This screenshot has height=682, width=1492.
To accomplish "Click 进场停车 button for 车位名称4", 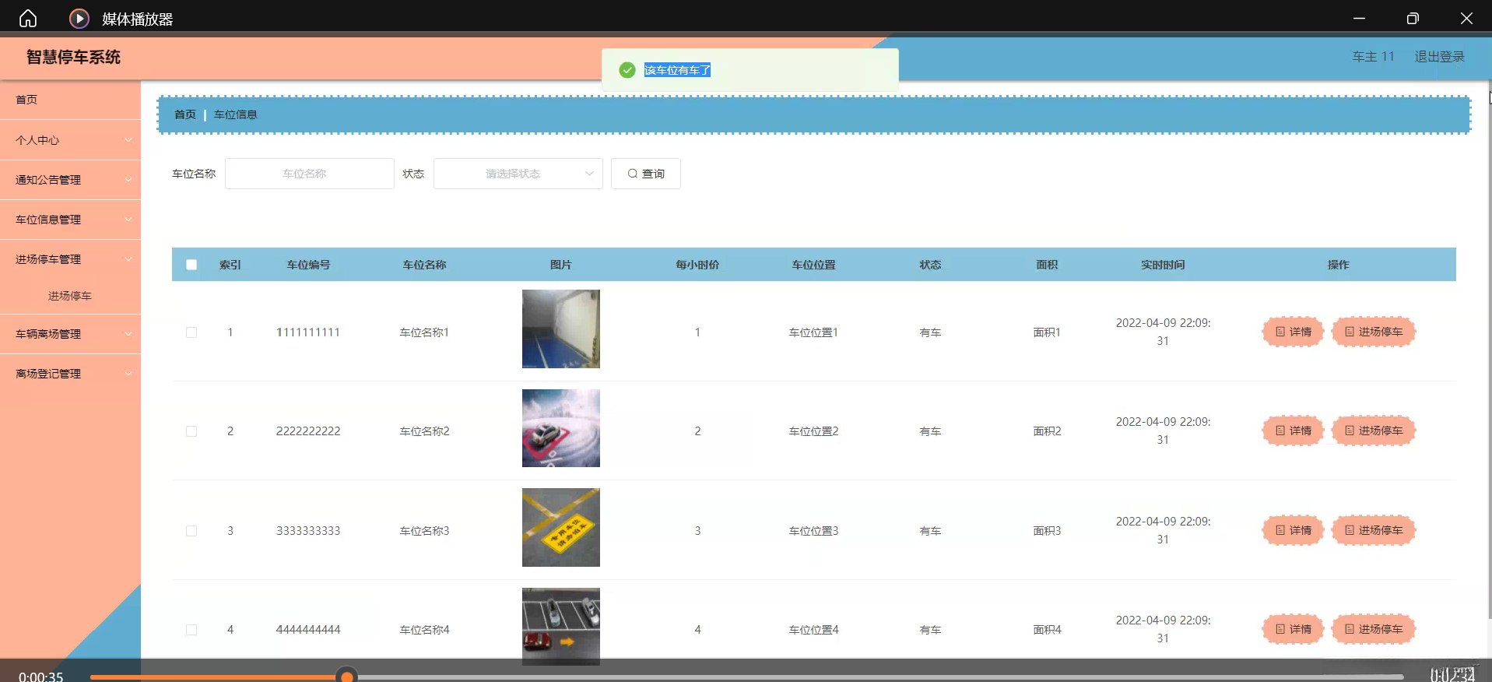I will [1374, 629].
